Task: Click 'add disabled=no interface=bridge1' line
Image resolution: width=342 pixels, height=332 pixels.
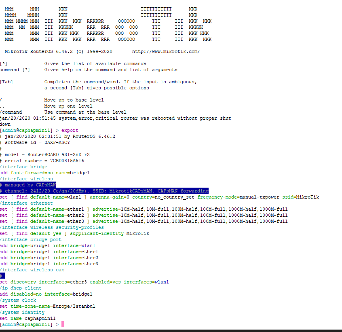Action: pyautogui.click(x=46, y=294)
